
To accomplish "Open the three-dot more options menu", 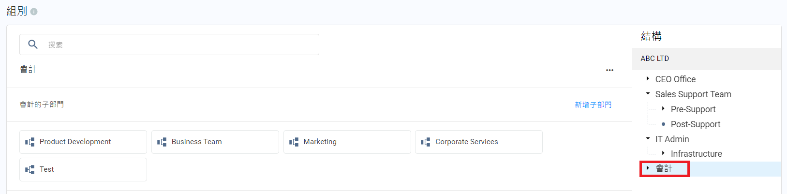I will (x=609, y=70).
